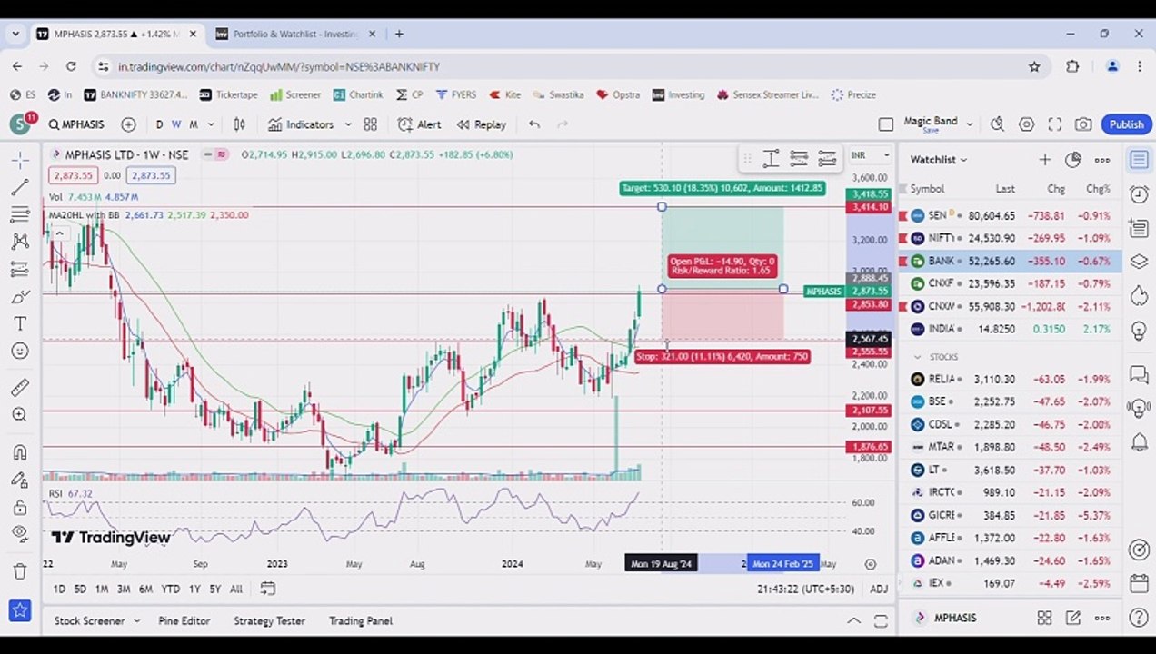This screenshot has width=1156, height=654.
Task: Switch to the D daily interval
Action: pyautogui.click(x=159, y=124)
